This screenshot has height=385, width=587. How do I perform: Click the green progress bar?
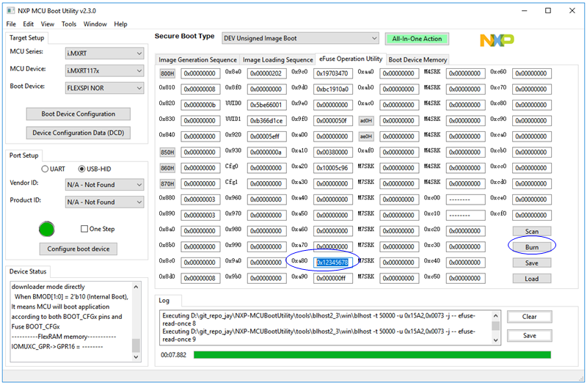(x=372, y=355)
